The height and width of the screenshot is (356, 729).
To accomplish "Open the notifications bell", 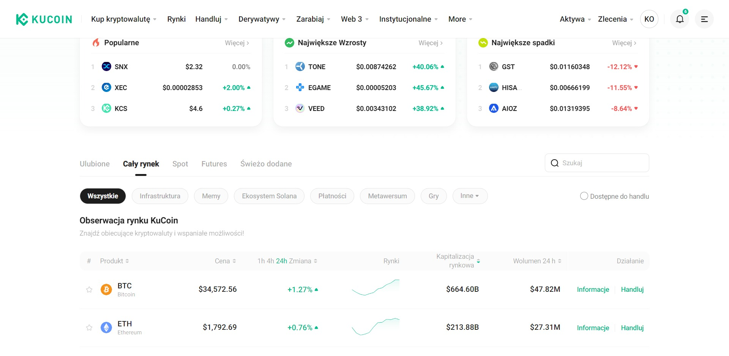I will [x=680, y=19].
